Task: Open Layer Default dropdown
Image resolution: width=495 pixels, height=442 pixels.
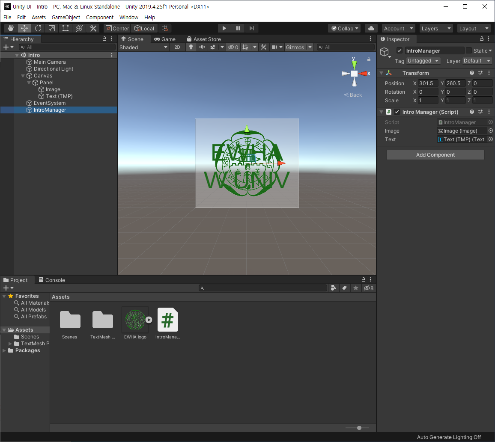Action: [477, 61]
